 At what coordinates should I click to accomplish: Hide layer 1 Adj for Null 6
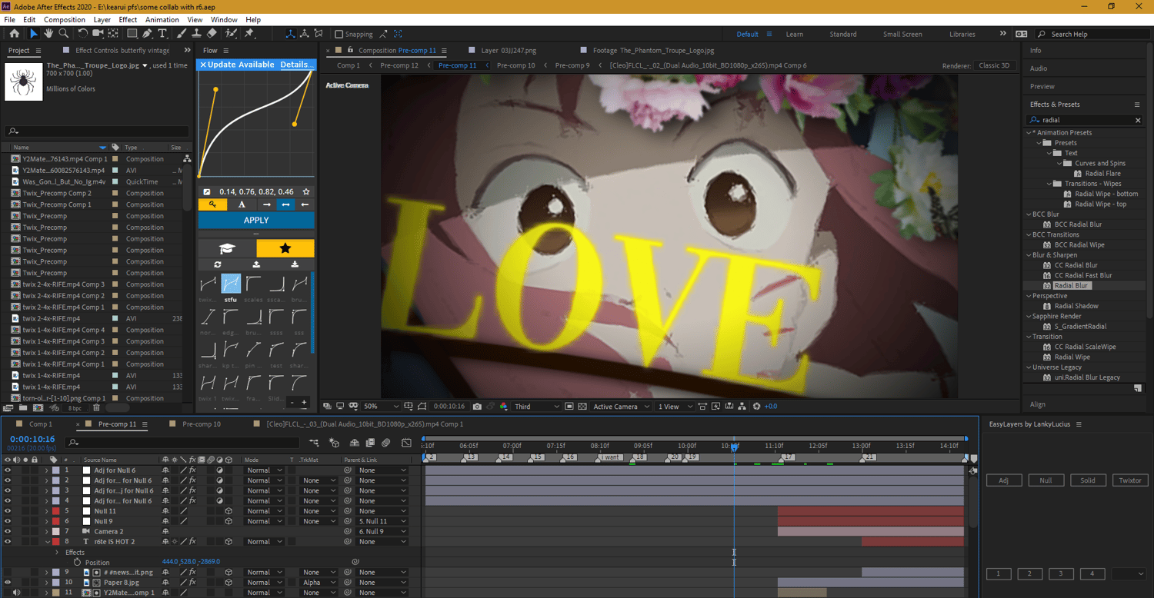[8, 470]
